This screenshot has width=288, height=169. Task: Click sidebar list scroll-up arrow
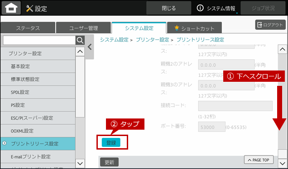[80, 52]
